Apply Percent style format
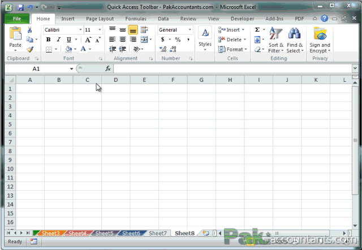This screenshot has height=250, width=362. [178, 40]
